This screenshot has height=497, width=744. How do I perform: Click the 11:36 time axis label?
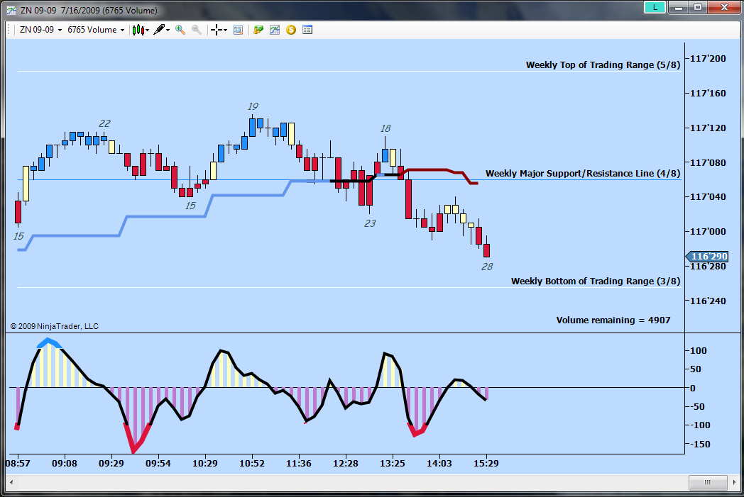click(x=298, y=464)
